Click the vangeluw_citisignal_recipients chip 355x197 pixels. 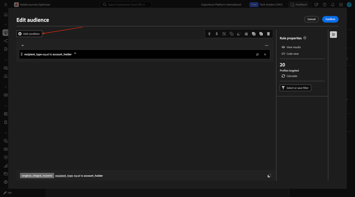37,176
